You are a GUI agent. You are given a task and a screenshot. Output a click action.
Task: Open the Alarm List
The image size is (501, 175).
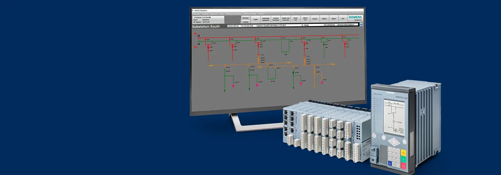coord(305,19)
